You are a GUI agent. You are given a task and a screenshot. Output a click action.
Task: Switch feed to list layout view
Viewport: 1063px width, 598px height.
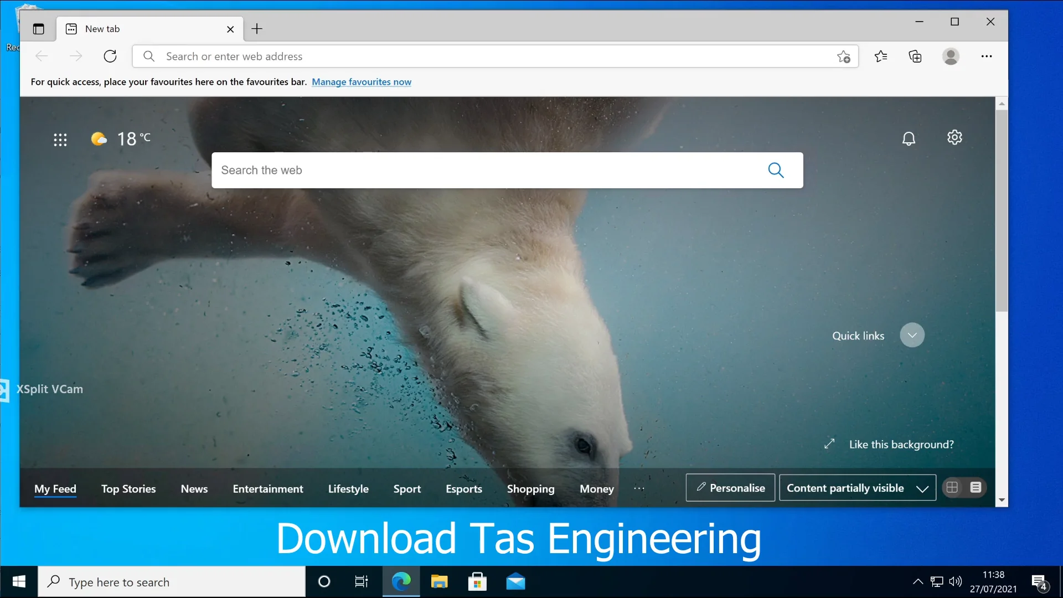[x=976, y=487]
